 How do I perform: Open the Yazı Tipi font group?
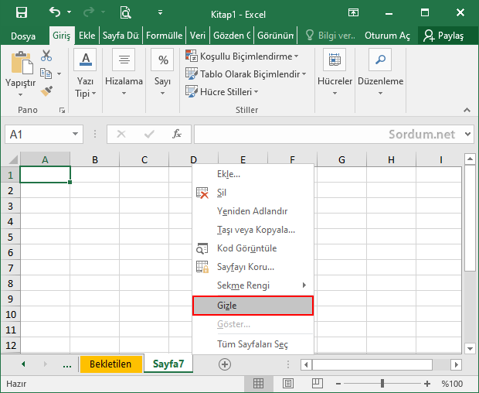85,73
